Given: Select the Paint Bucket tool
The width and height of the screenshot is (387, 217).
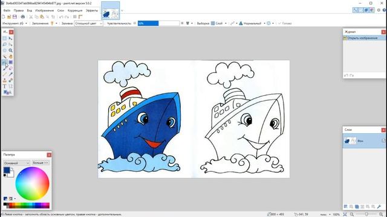Looking at the screenshot, I should [5, 62].
